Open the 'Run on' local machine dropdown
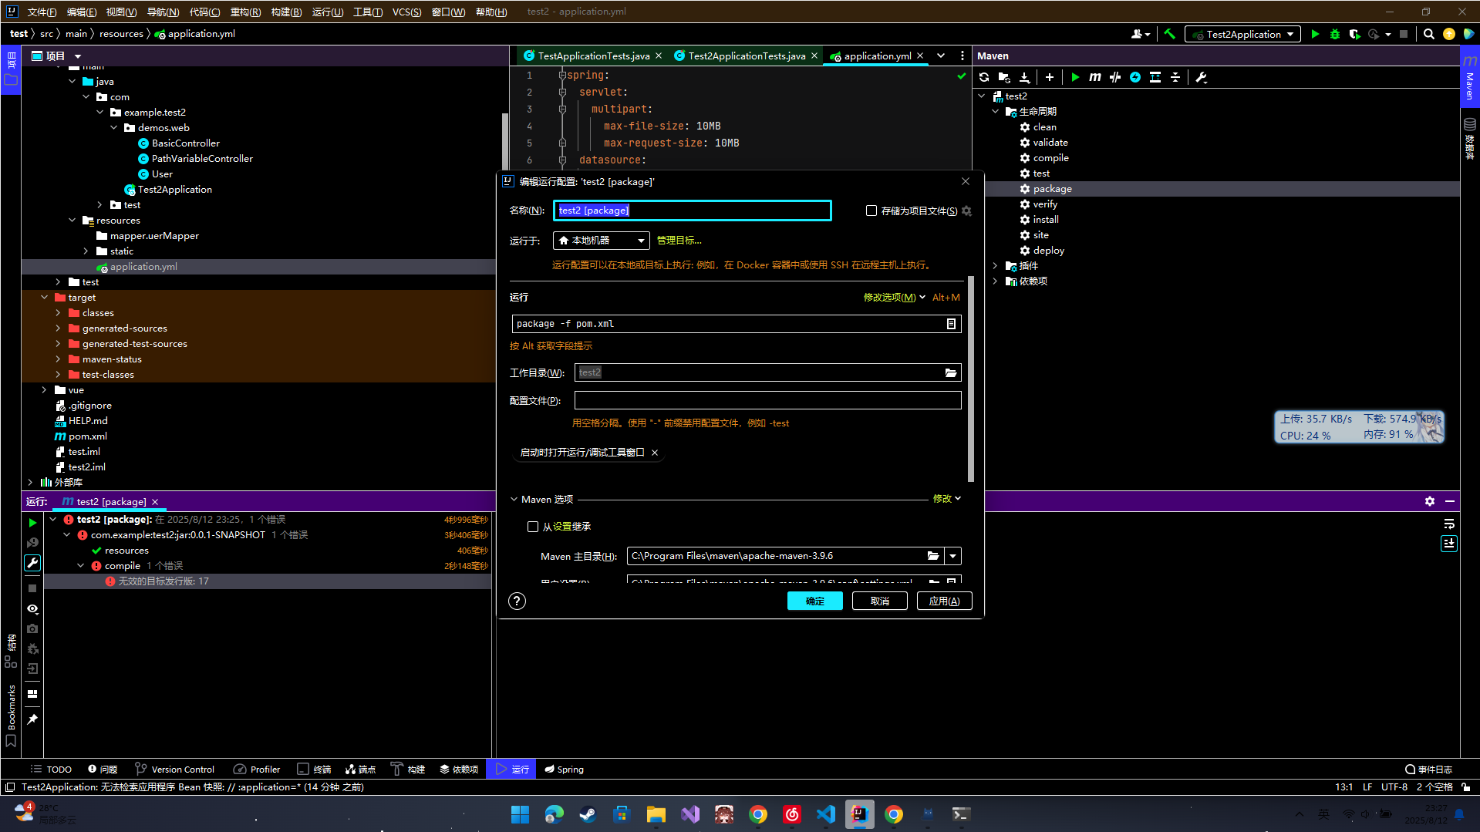Screen dimensions: 1480x832 pyautogui.click(x=601, y=241)
